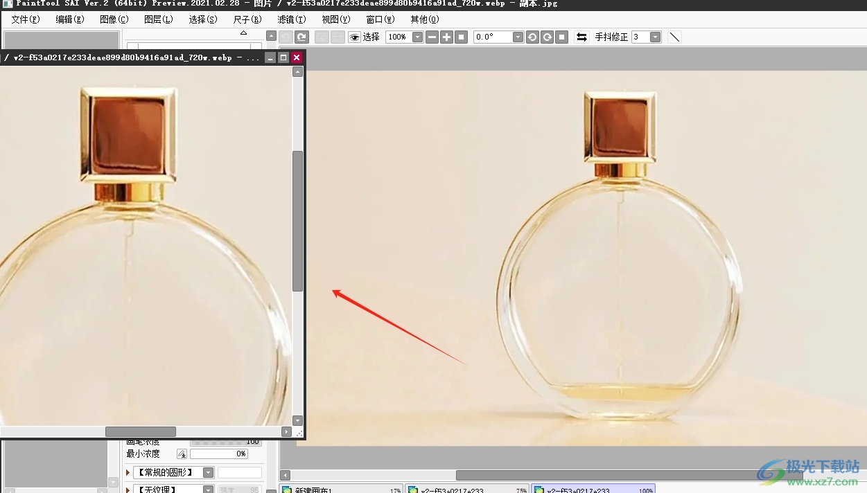Open the 编辑(E) menu
The height and width of the screenshot is (493, 867).
[x=70, y=19]
